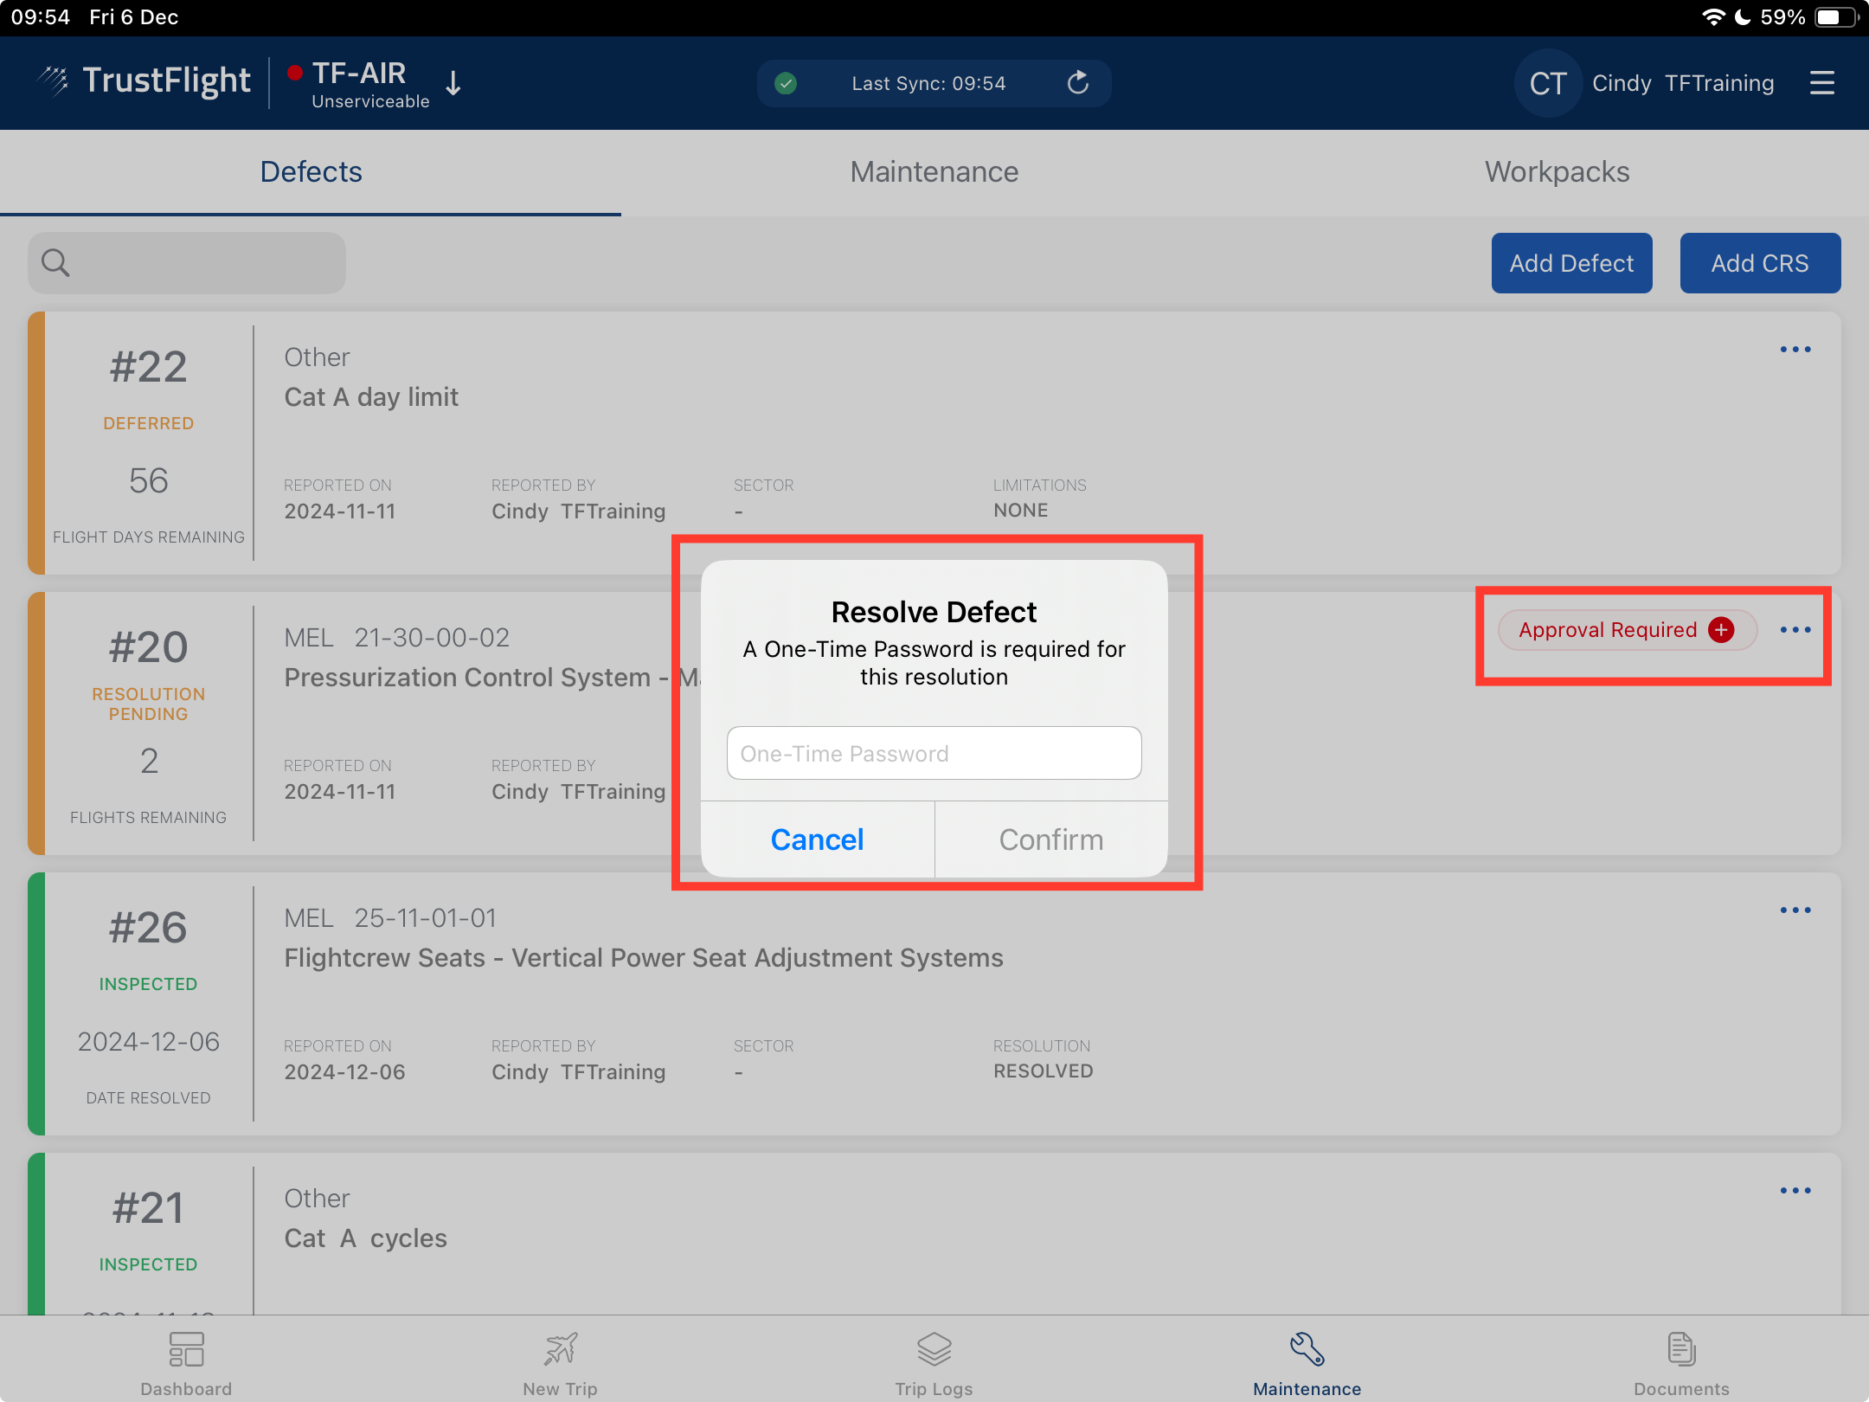Screen dimensions: 1869x1402
Task: Tap the CT user avatar
Action: point(1547,83)
